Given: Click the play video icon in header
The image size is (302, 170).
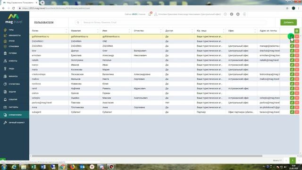Looking at the screenshot, I should 238,14.
